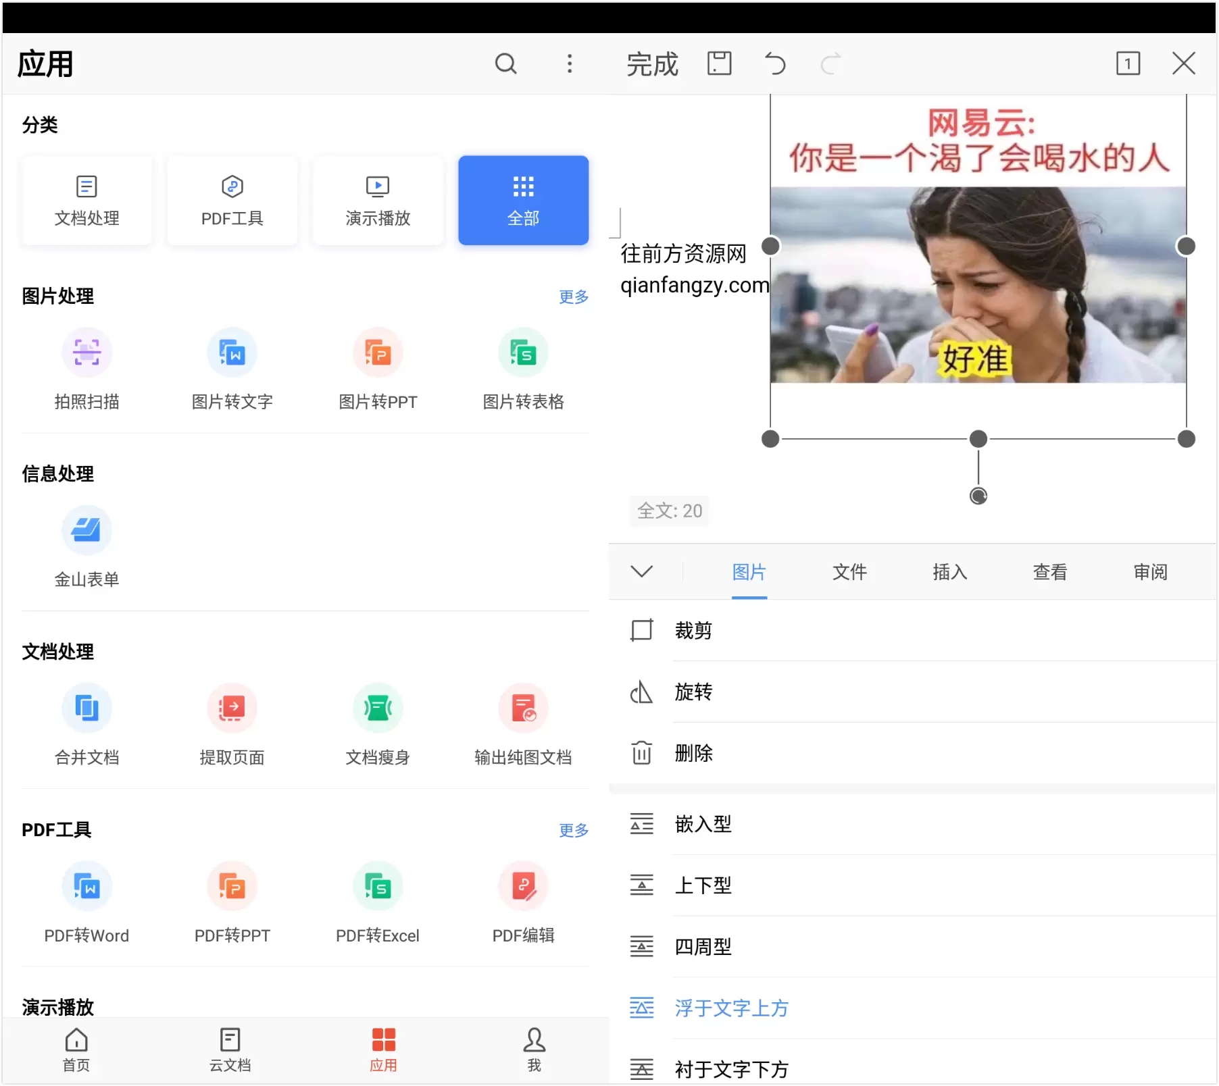Launch the 图片转文字 tool

(232, 369)
